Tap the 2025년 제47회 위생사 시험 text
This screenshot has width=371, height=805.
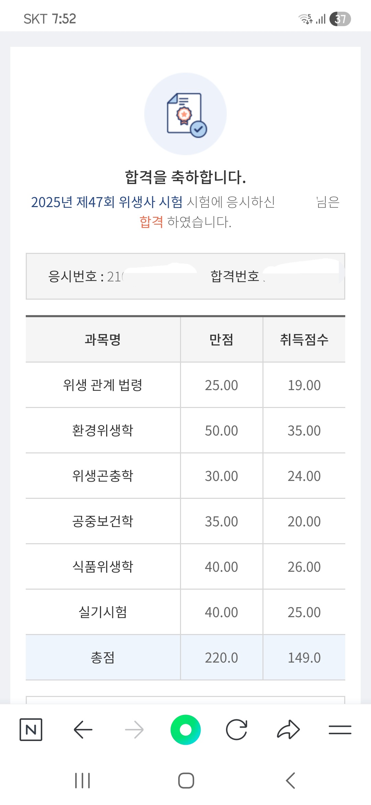(x=107, y=202)
